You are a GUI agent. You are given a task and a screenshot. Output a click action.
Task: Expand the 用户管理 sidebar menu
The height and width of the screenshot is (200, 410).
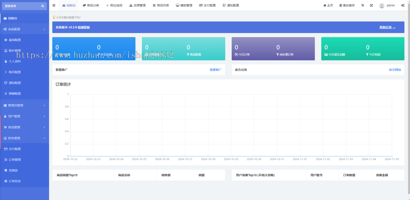24,116
